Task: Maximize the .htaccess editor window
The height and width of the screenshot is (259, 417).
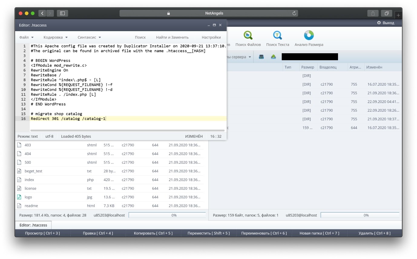Action: coord(214,25)
